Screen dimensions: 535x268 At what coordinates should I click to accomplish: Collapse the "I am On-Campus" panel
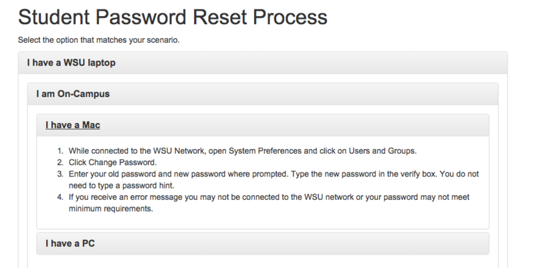pyautogui.click(x=73, y=94)
